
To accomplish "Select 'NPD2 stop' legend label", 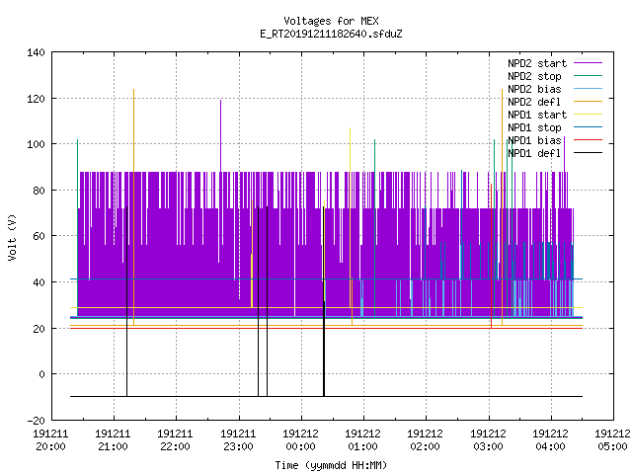I will (x=534, y=76).
